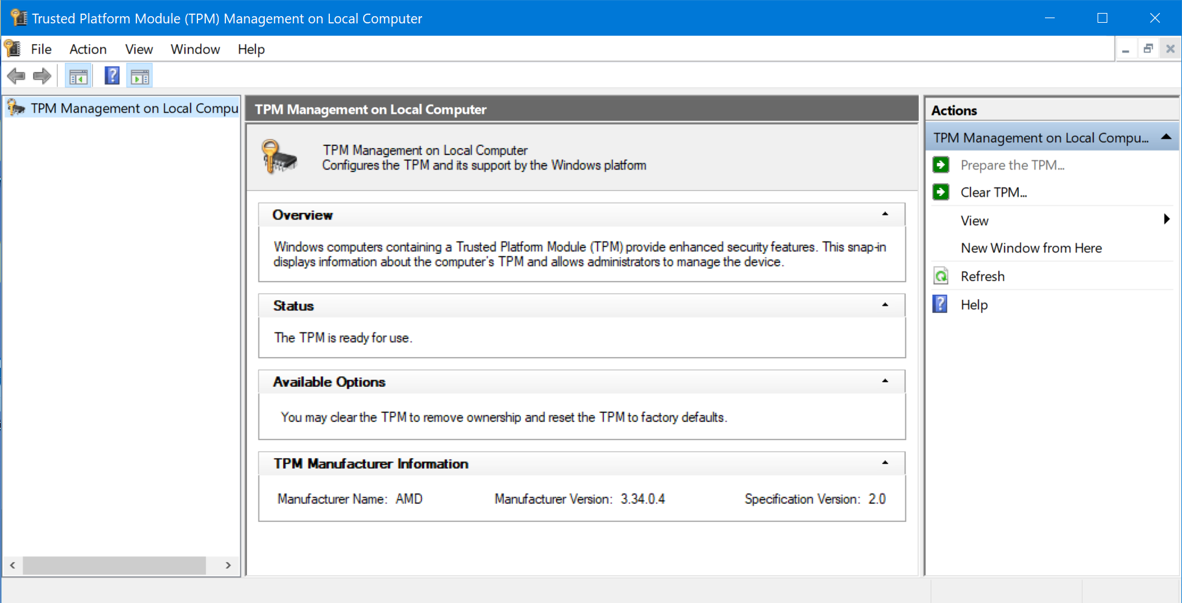
Task: Click the green Clear TPM arrow icon
Action: coord(940,192)
